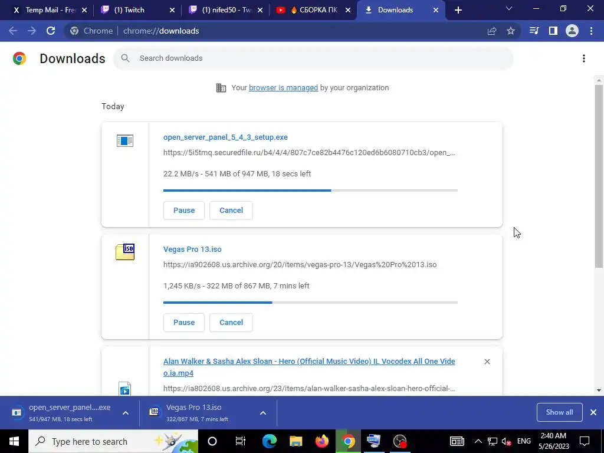Go forward using the browser's forward arrow
Image resolution: width=604 pixels, height=453 pixels.
(x=32, y=31)
